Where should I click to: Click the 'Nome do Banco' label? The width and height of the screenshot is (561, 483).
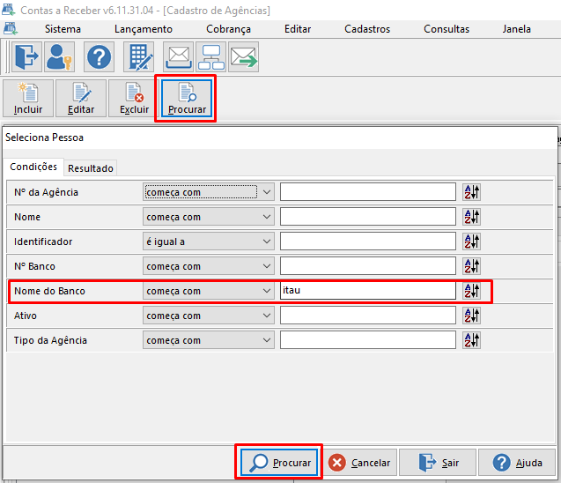(49, 291)
